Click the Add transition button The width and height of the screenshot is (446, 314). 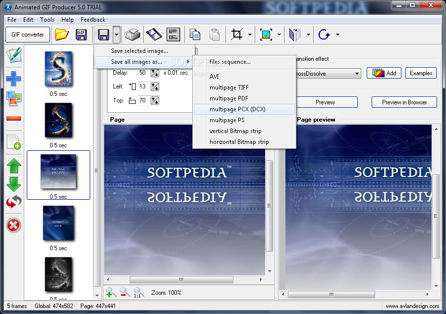point(384,73)
